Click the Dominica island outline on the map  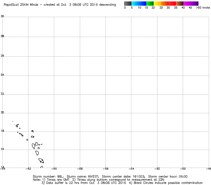coord(37,153)
